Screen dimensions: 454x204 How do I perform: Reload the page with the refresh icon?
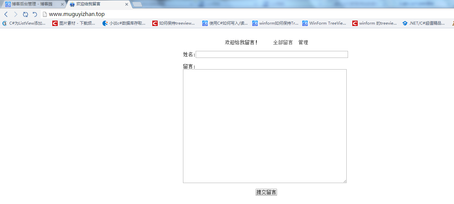[x=25, y=14]
